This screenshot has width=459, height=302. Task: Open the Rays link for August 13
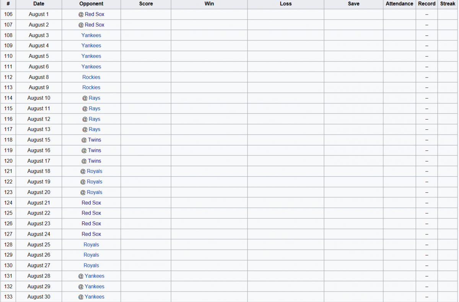point(94,129)
